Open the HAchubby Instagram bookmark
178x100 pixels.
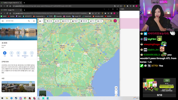67,16
